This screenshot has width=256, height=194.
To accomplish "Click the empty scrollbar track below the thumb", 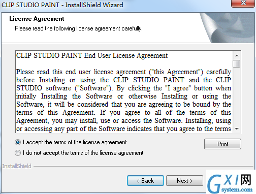I will [237, 96].
